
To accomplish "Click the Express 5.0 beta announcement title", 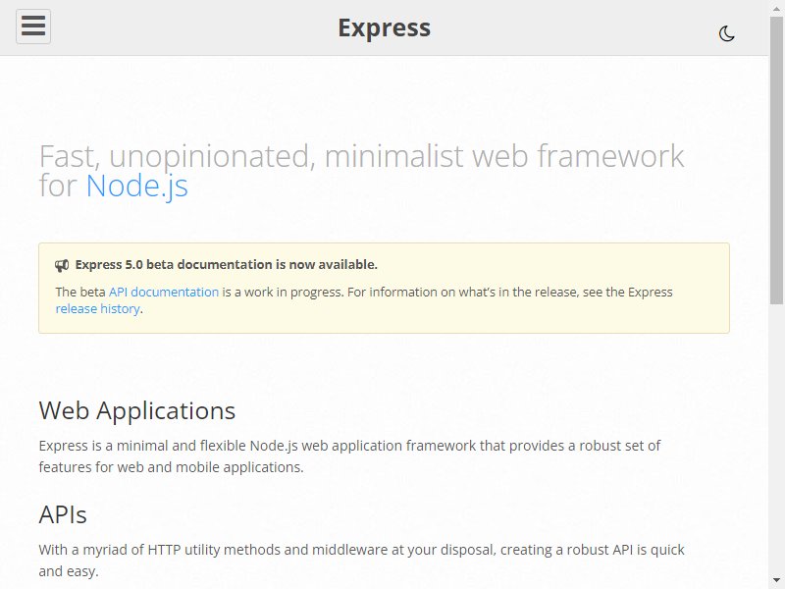I will pyautogui.click(x=227, y=264).
